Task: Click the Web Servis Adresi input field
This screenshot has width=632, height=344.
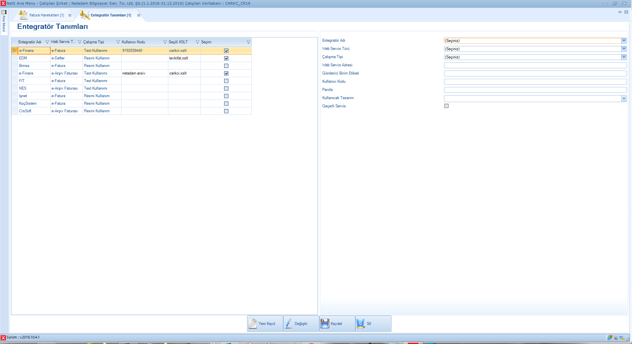Action: click(x=535, y=65)
